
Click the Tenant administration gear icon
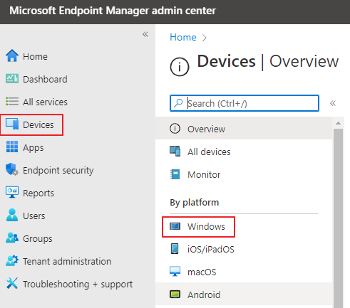(x=12, y=260)
